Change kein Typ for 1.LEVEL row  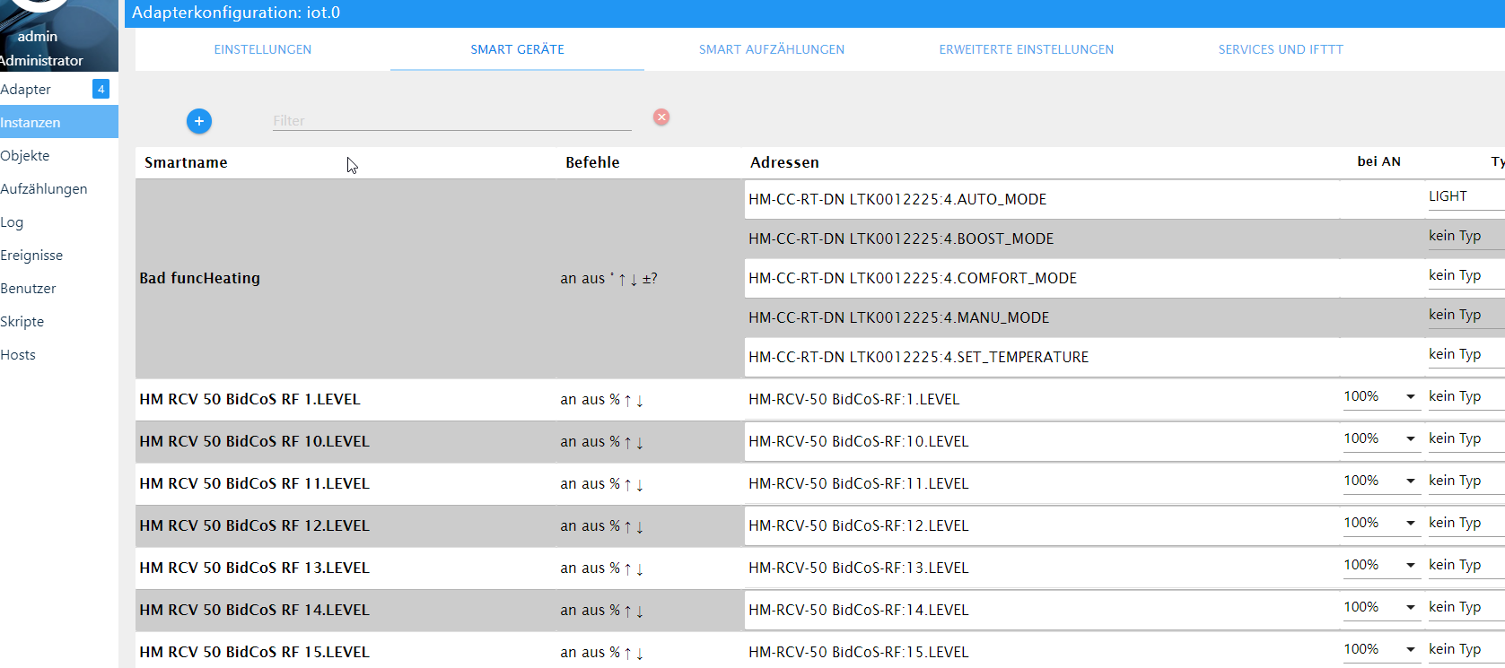click(1466, 396)
